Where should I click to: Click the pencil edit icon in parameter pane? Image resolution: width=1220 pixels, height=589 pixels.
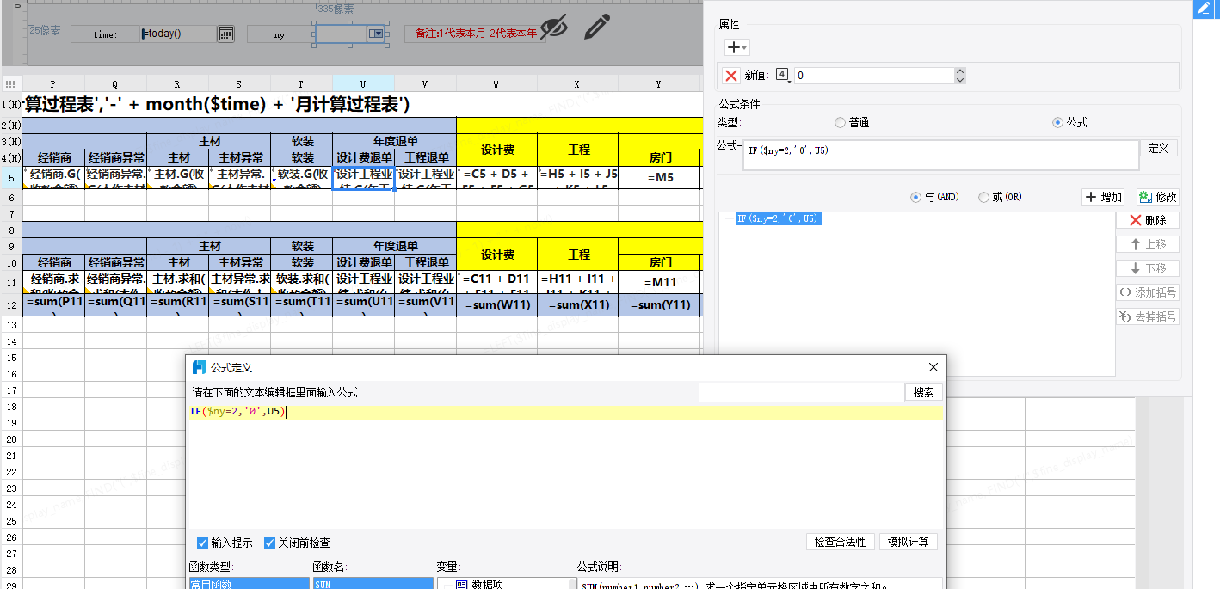(596, 26)
